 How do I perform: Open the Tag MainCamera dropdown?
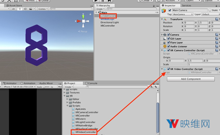click(x=183, y=14)
